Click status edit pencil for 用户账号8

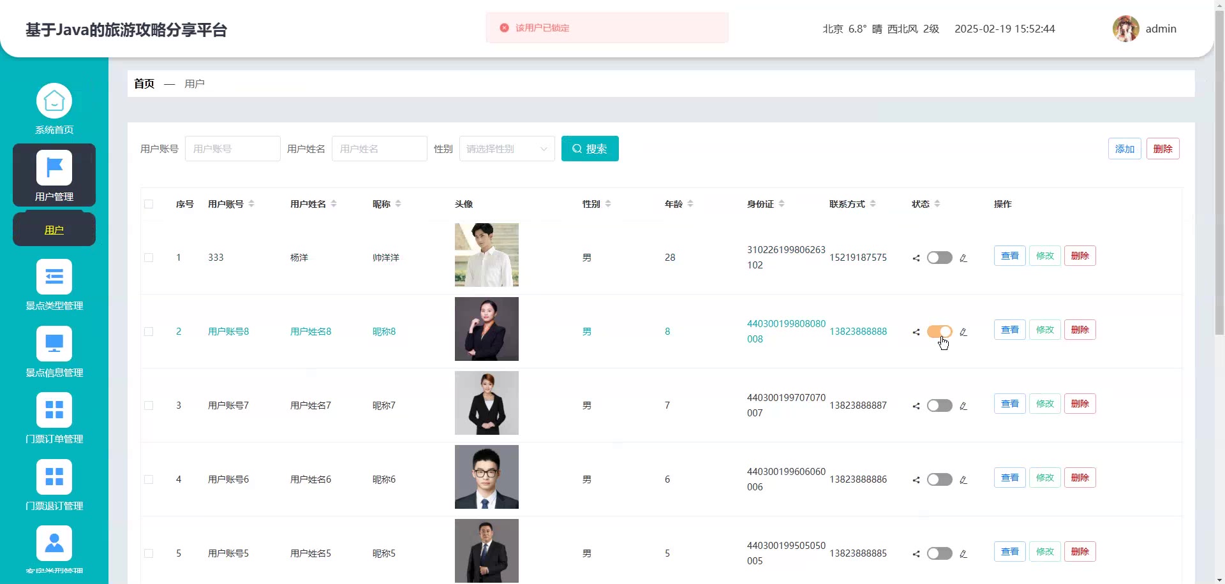pyautogui.click(x=963, y=332)
